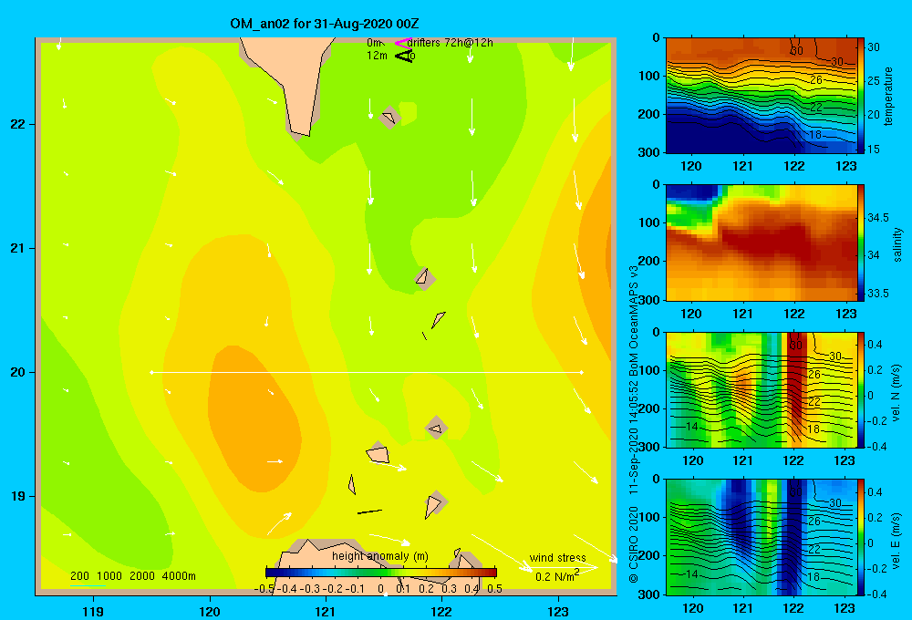Click the 'drifters 72h@12h' legend text

click(x=451, y=43)
